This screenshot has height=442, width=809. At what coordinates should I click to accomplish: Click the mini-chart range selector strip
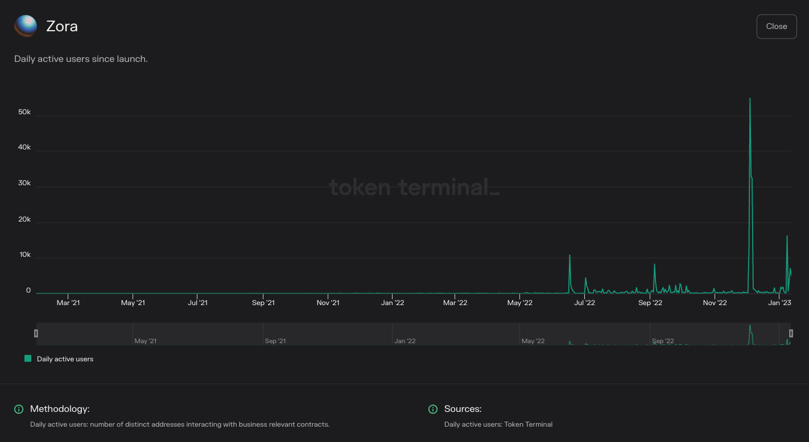coord(398,334)
